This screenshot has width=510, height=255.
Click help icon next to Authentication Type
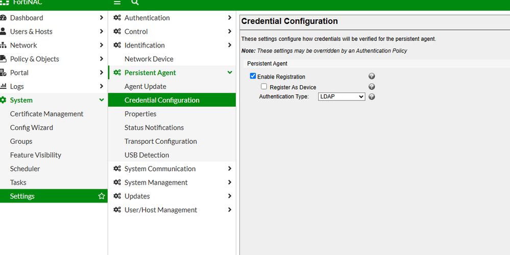(x=372, y=96)
